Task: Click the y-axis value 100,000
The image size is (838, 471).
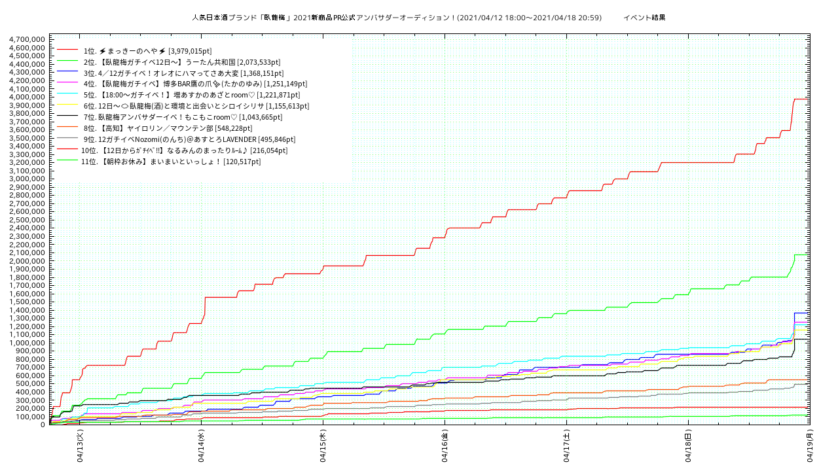Action: coord(31,417)
